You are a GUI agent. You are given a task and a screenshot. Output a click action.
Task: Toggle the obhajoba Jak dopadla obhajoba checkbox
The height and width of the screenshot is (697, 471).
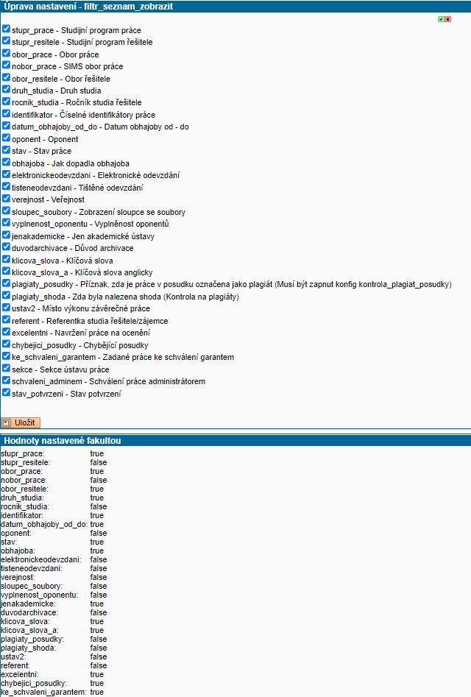pyautogui.click(x=6, y=163)
